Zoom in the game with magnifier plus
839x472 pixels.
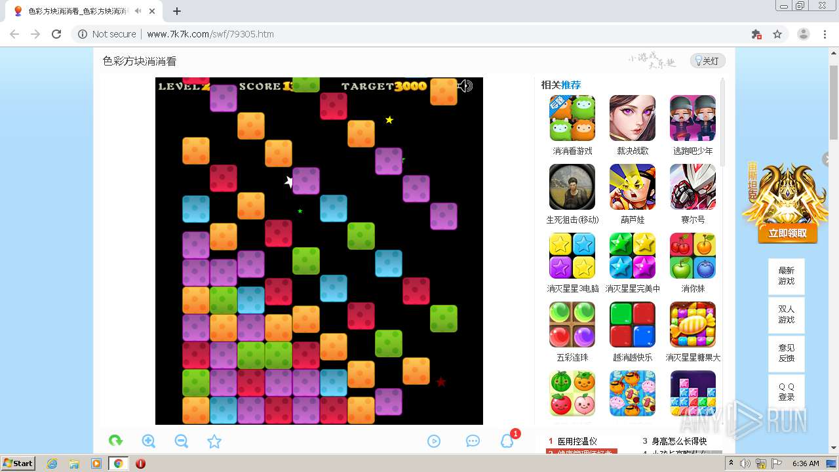[x=149, y=441]
